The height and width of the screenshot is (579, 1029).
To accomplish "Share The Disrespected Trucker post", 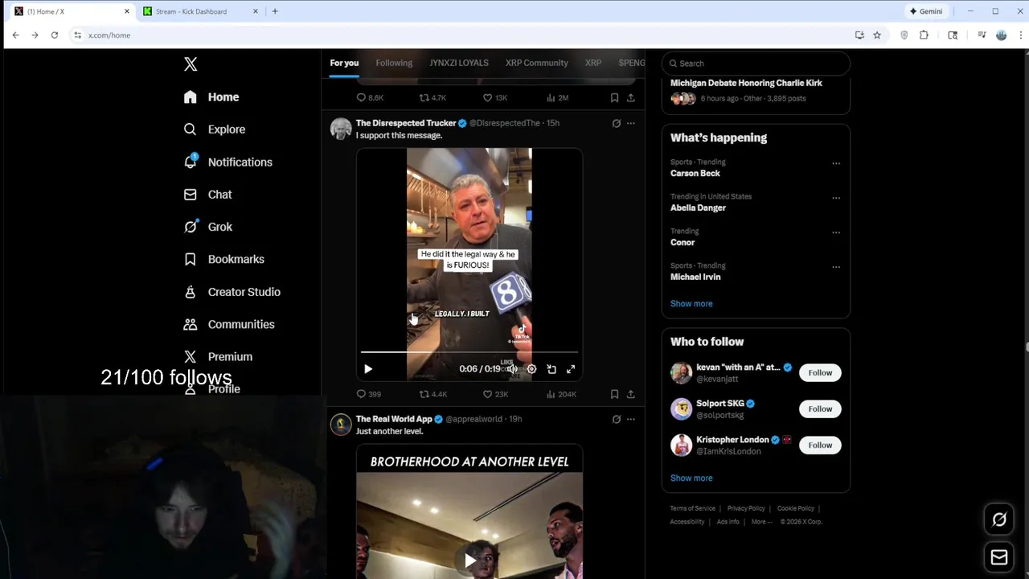I will pos(631,394).
